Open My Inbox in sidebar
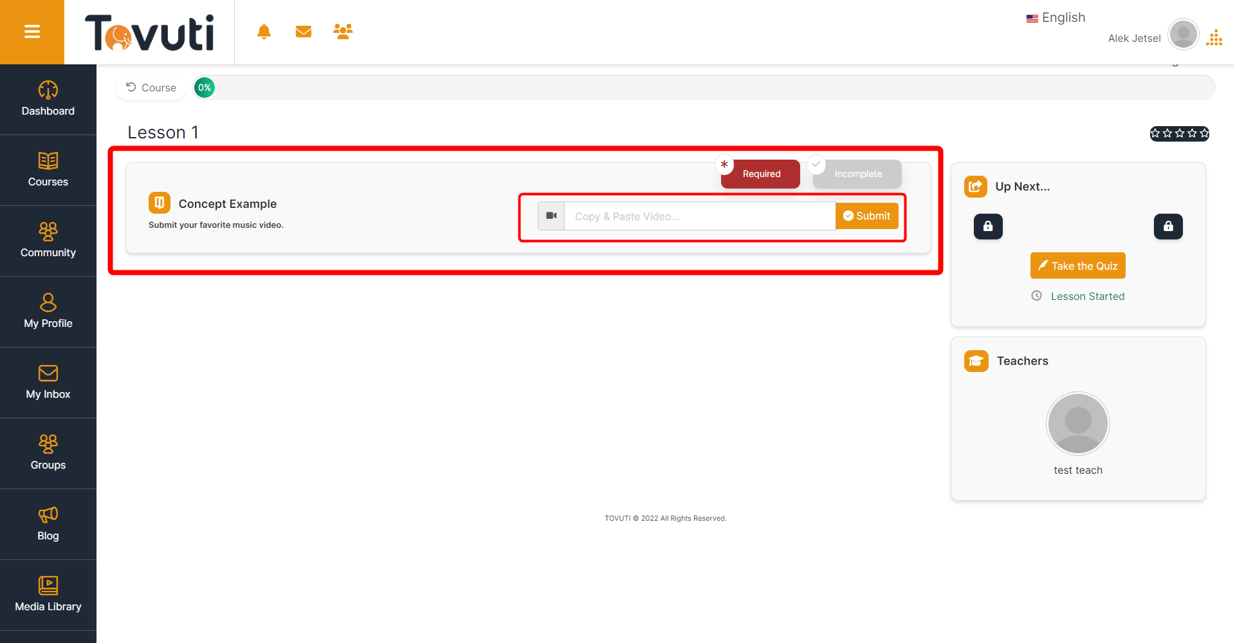This screenshot has height=643, width=1235. (48, 382)
